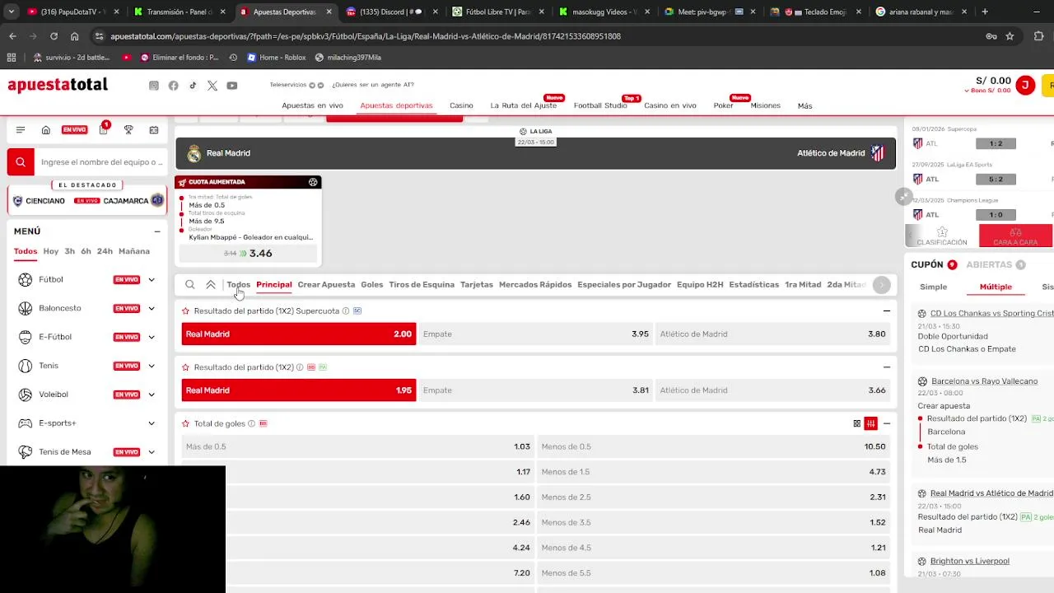The height and width of the screenshot is (593, 1054).
Task: Select Atlético de Madrid 3.80 odds
Action: [x=772, y=334]
